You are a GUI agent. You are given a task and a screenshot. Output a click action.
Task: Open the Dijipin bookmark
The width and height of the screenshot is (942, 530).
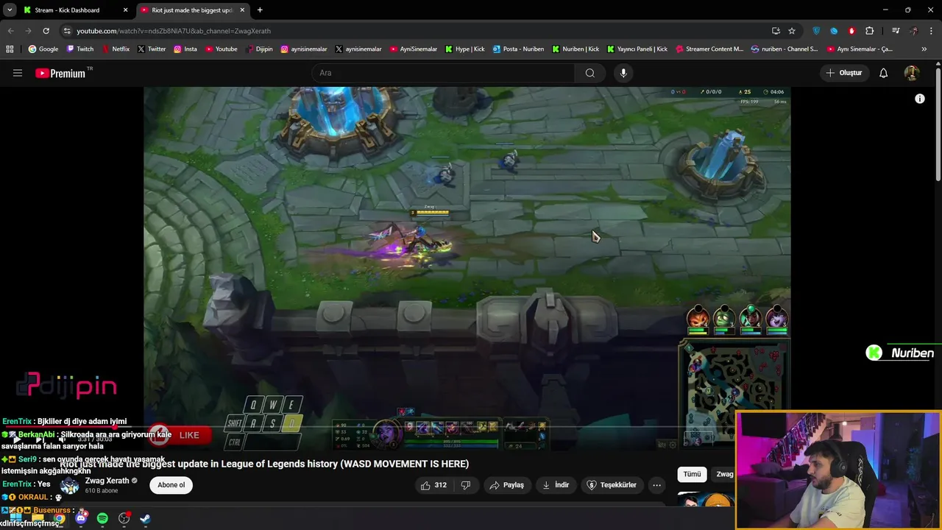point(258,49)
